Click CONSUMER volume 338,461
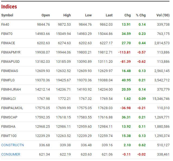Viewport: 173px width, 161px height. 163,154
